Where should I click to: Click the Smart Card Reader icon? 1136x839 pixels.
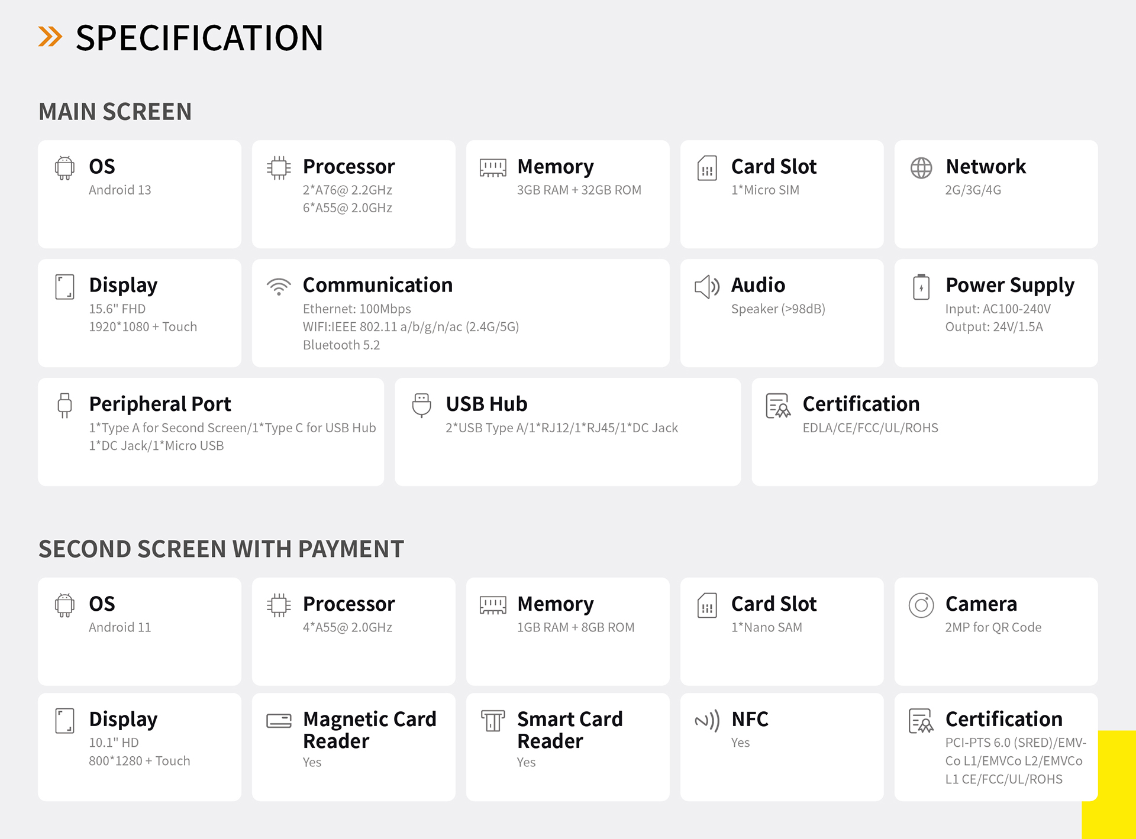(492, 720)
